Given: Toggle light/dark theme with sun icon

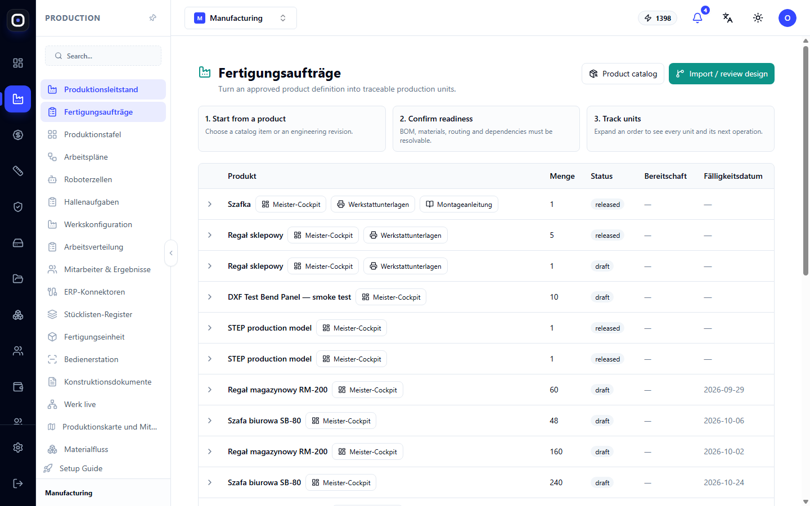Looking at the screenshot, I should [758, 18].
